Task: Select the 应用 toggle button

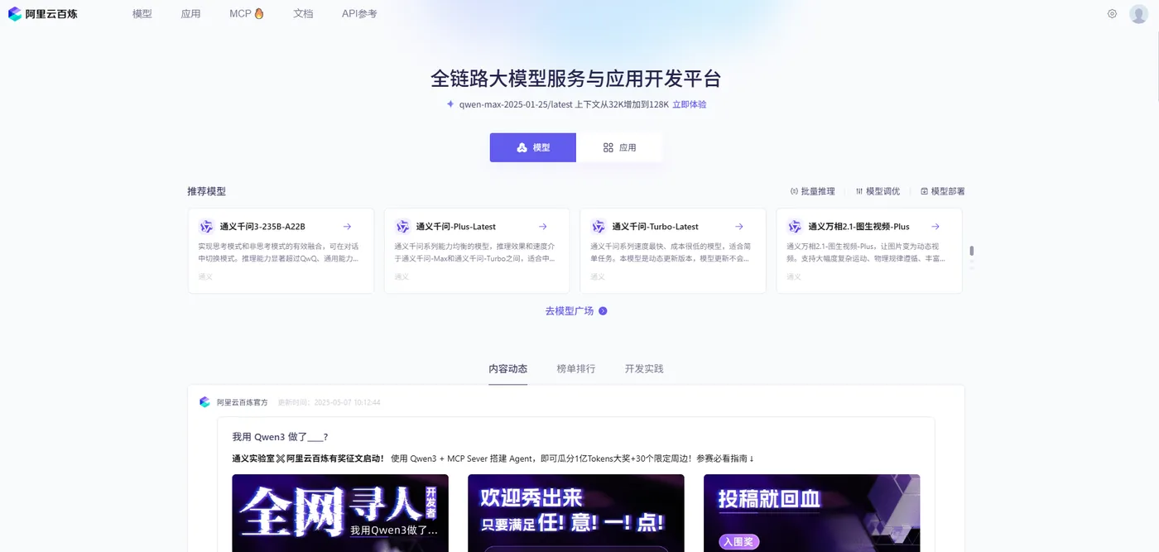Action: [x=619, y=147]
